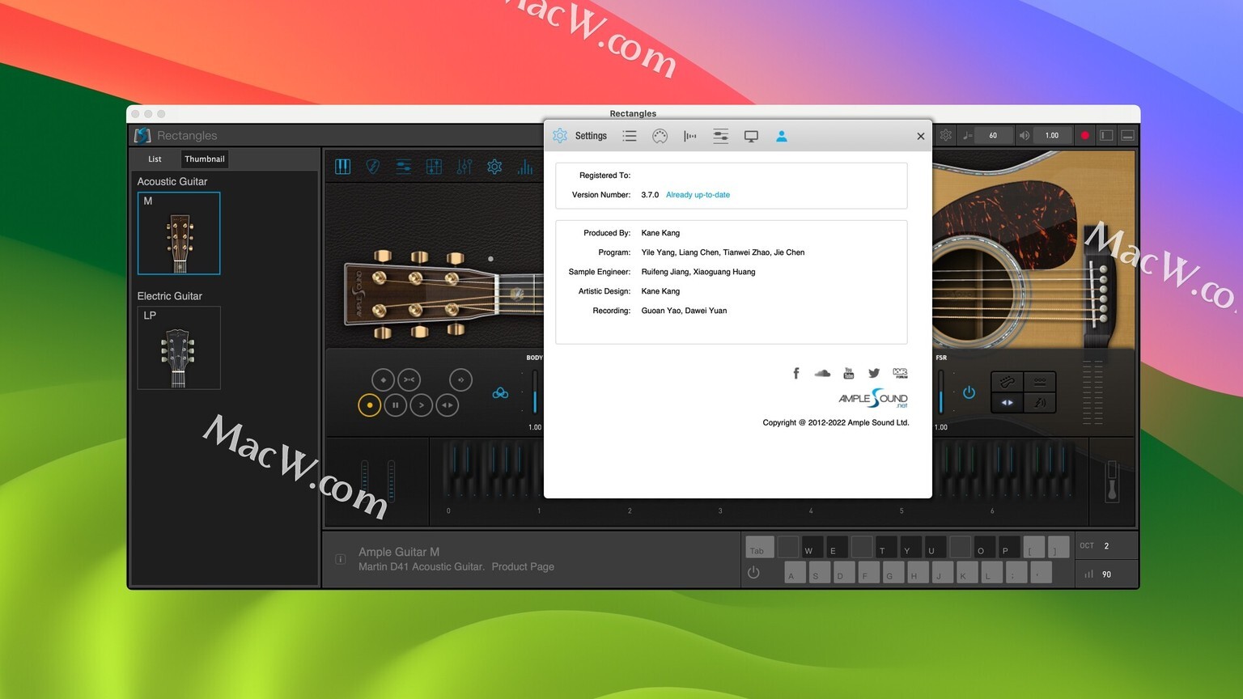Toggle the pause-symbol round button

click(x=396, y=405)
